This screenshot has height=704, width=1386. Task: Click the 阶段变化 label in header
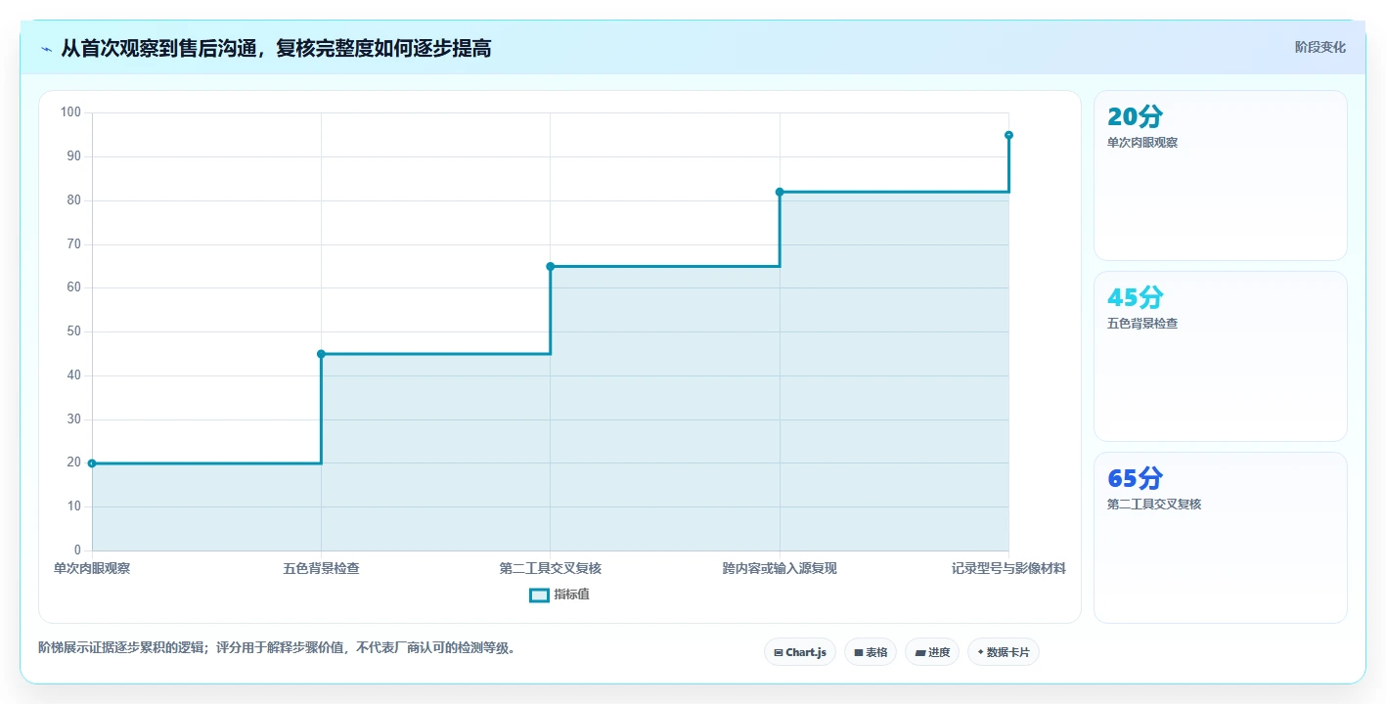(1320, 47)
